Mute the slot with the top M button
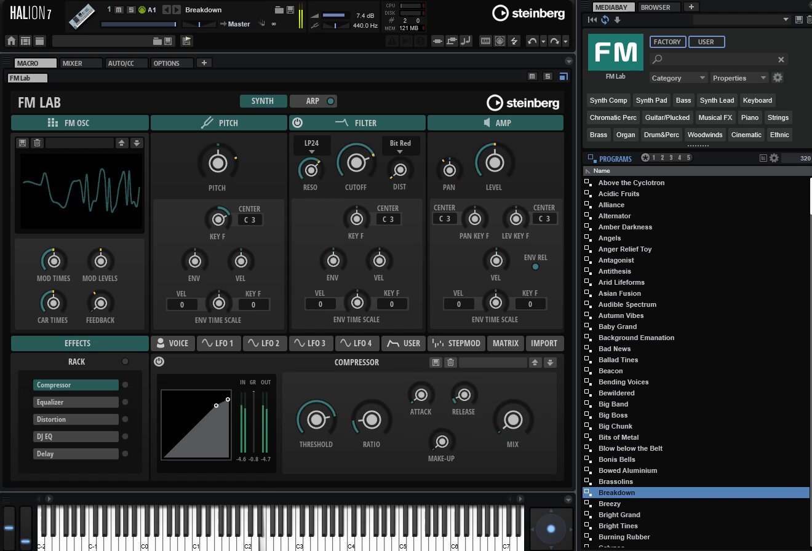 point(120,10)
